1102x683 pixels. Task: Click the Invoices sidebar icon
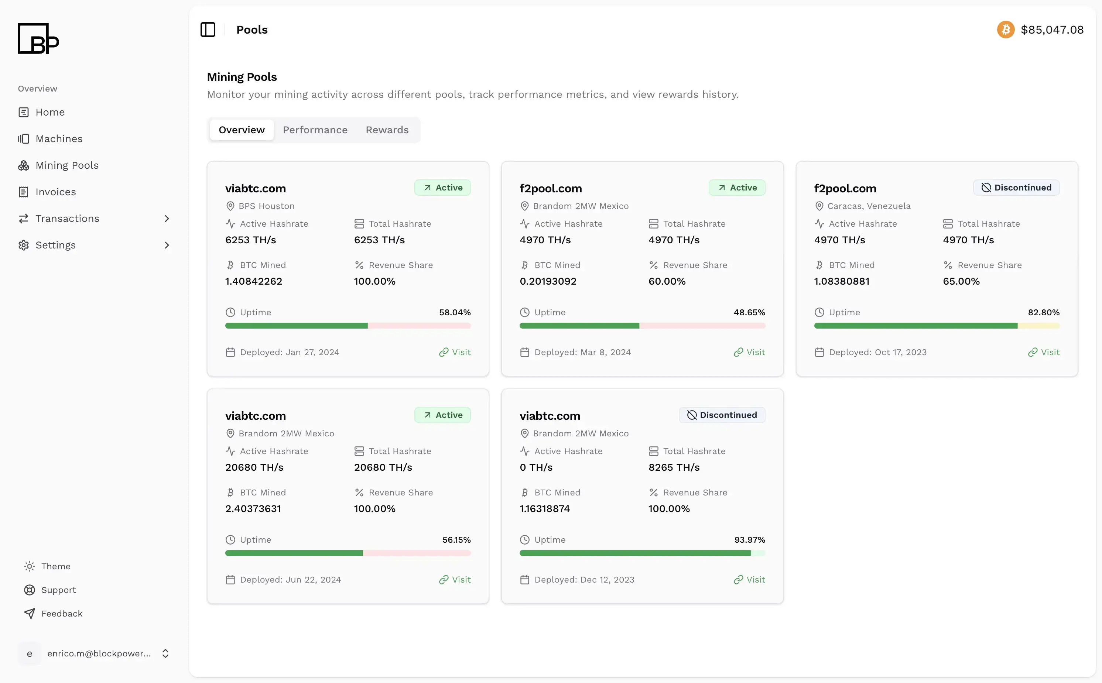[24, 192]
